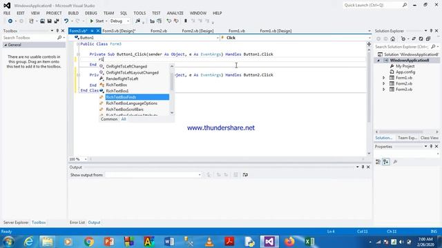Image resolution: width=442 pixels, height=248 pixels.
Task: Click the Categorized icon in Properties panel
Action: coord(378,162)
